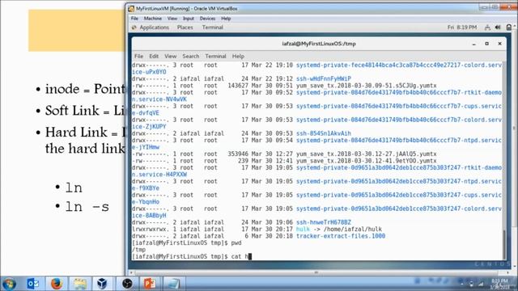518x291 pixels.
Task: Open the Windows taskbar clock
Action: [500, 284]
